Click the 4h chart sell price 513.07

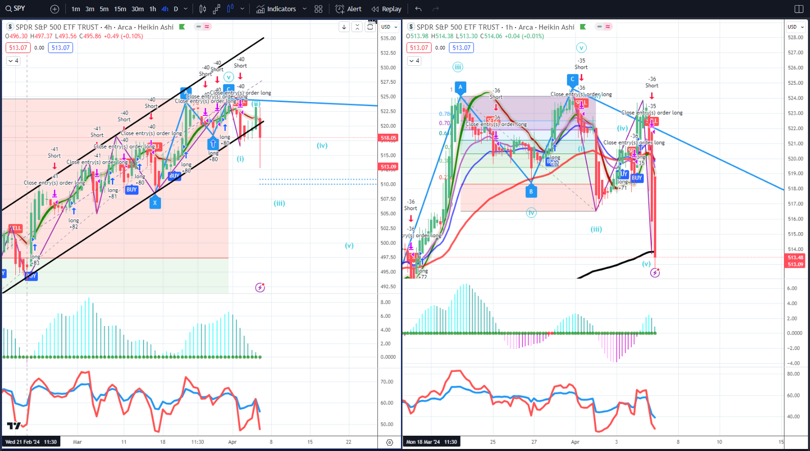coord(18,48)
